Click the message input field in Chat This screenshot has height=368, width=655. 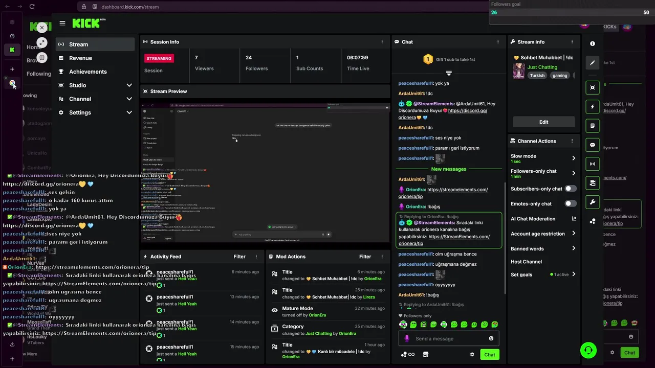click(x=449, y=338)
